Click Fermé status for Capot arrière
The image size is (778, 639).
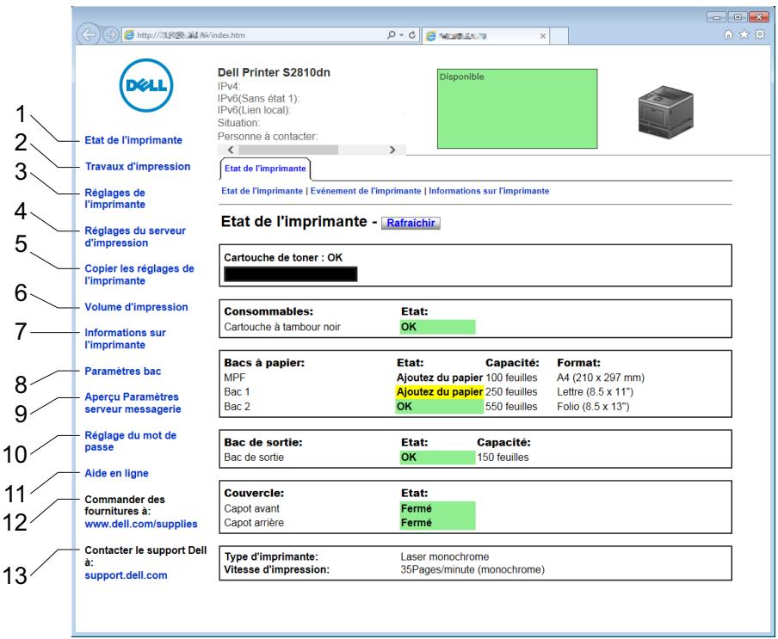(x=437, y=523)
